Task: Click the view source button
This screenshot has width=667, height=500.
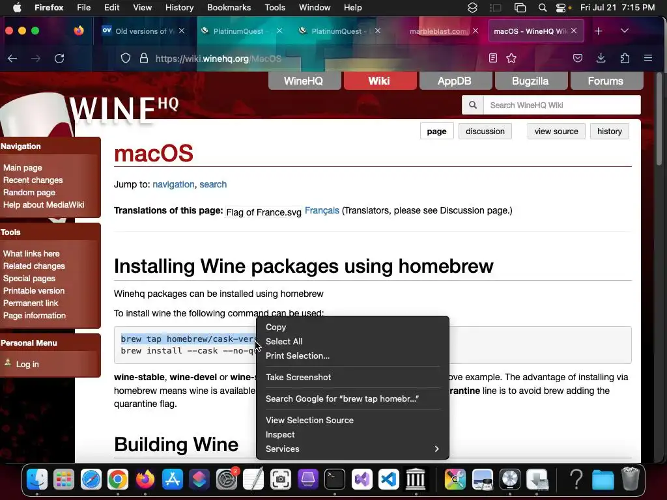Action: tap(556, 132)
